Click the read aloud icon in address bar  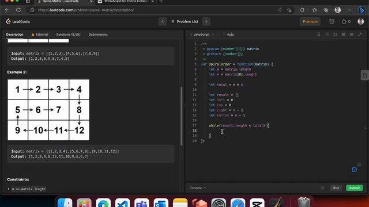(280, 10)
